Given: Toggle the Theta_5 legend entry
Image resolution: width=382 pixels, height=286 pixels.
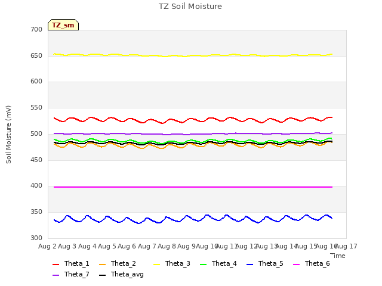Looking at the screenshot, I should [265, 263].
